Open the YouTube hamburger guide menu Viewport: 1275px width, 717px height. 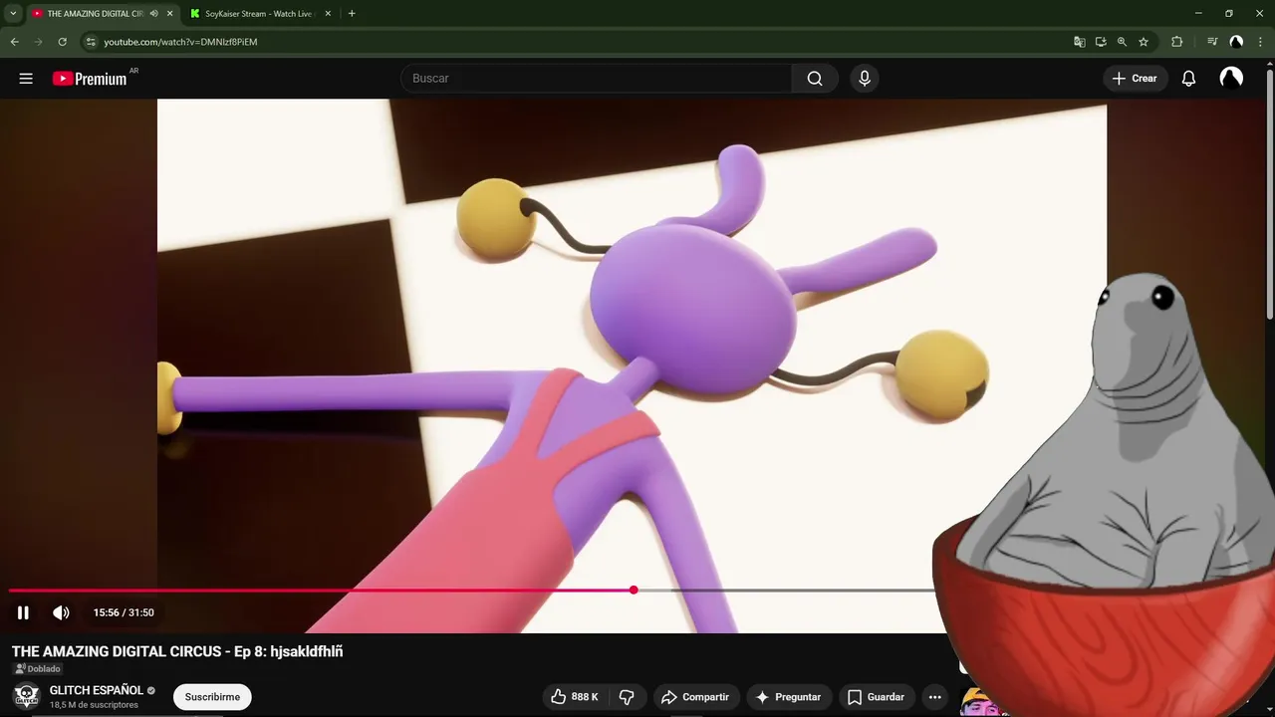click(26, 79)
